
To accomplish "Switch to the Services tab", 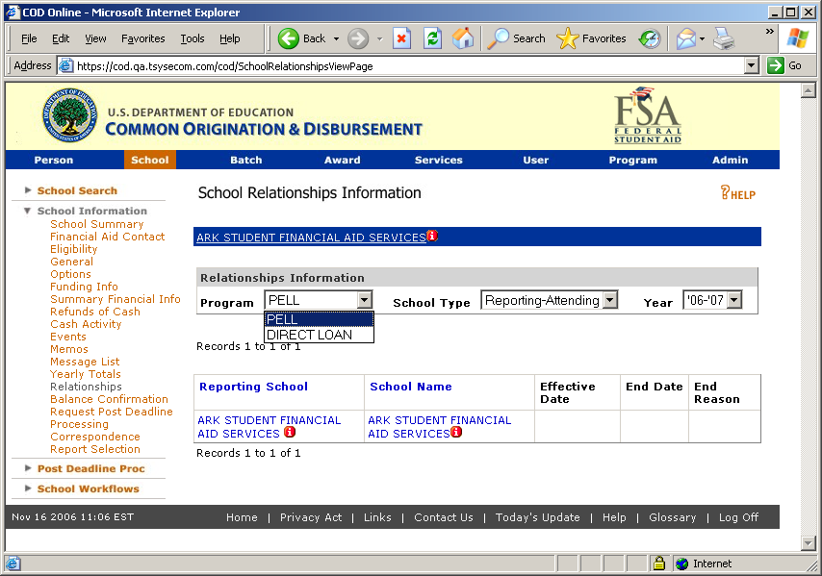I will click(x=439, y=160).
